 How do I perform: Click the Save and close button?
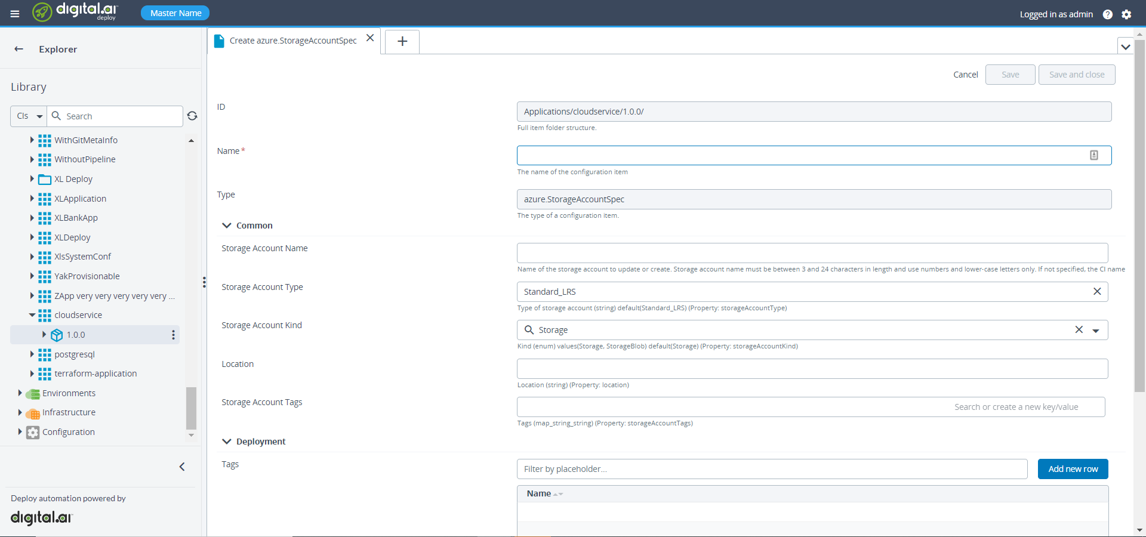1077,74
